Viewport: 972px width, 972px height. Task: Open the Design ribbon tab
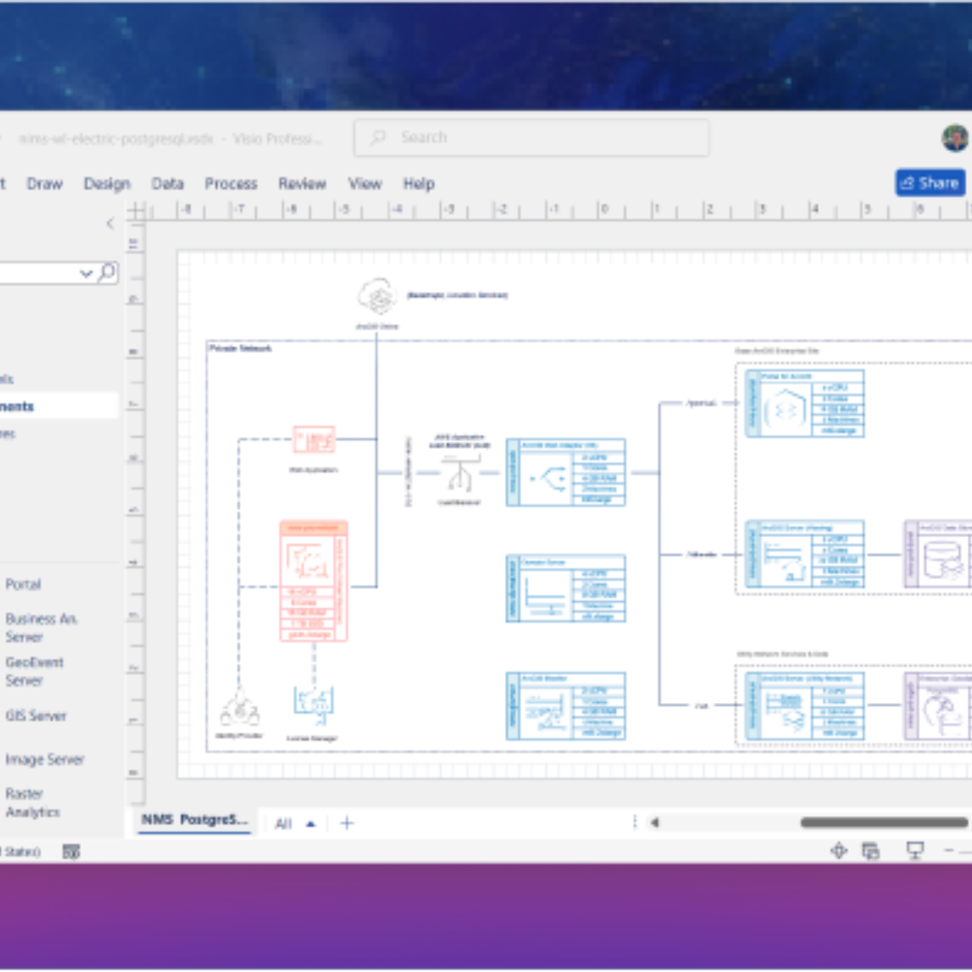(107, 184)
